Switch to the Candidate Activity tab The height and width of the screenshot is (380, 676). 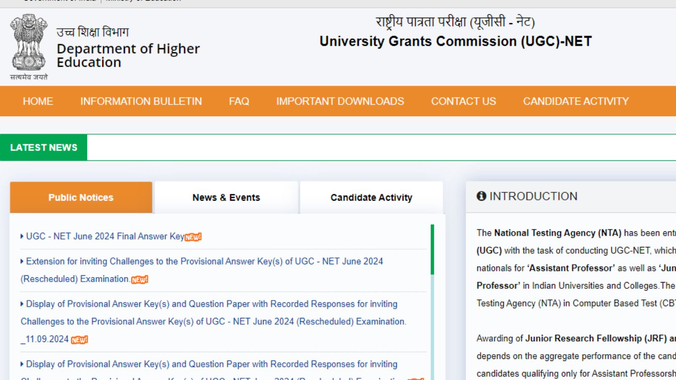click(371, 197)
